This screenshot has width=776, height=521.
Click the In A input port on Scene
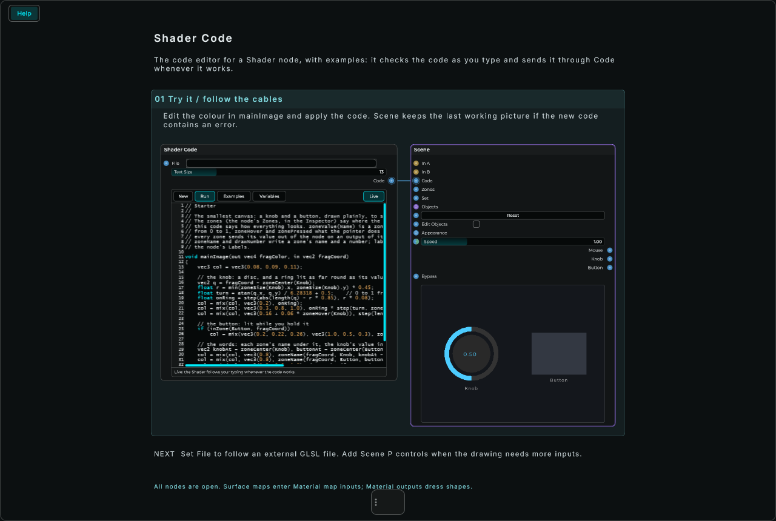416,163
